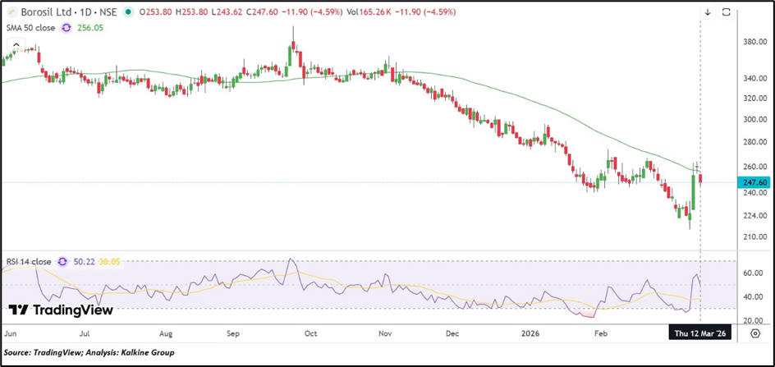Click the down arrow icon at top right
This screenshot has height=367, width=775.
pos(708,12)
